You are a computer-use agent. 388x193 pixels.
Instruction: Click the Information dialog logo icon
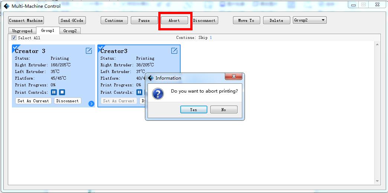[151, 78]
